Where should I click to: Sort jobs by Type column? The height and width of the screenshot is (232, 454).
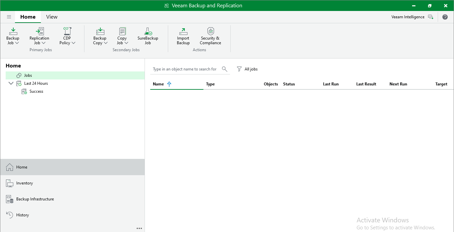click(x=210, y=84)
